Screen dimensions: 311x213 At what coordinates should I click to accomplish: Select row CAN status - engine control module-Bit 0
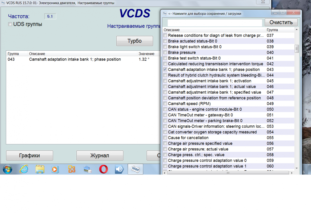pyautogui.click(x=229, y=109)
